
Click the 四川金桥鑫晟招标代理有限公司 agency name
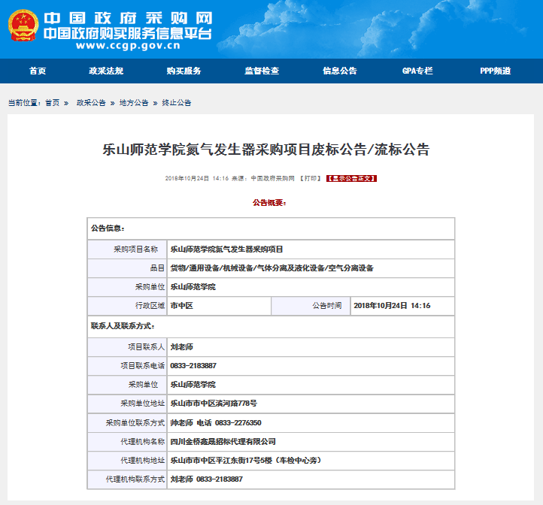pos(223,442)
